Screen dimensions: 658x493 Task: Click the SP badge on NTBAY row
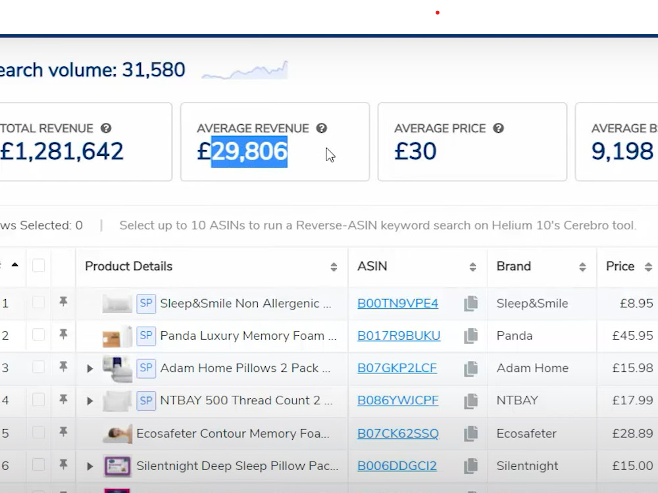146,400
